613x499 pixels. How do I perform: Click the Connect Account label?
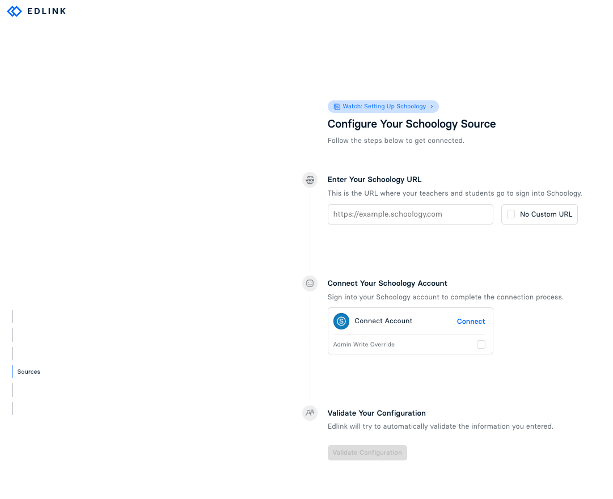383,321
